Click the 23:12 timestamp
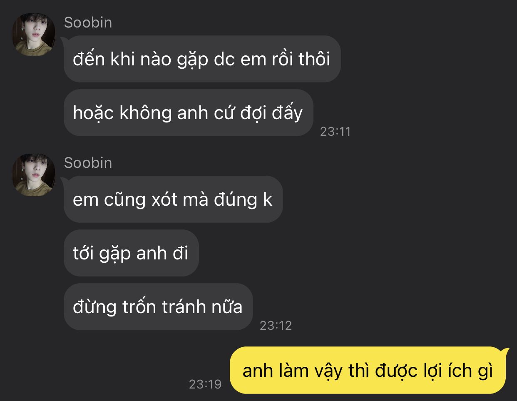 point(276,325)
